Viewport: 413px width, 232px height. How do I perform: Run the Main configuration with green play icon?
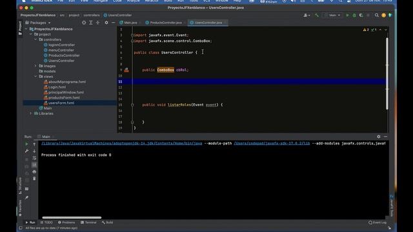(x=347, y=15)
